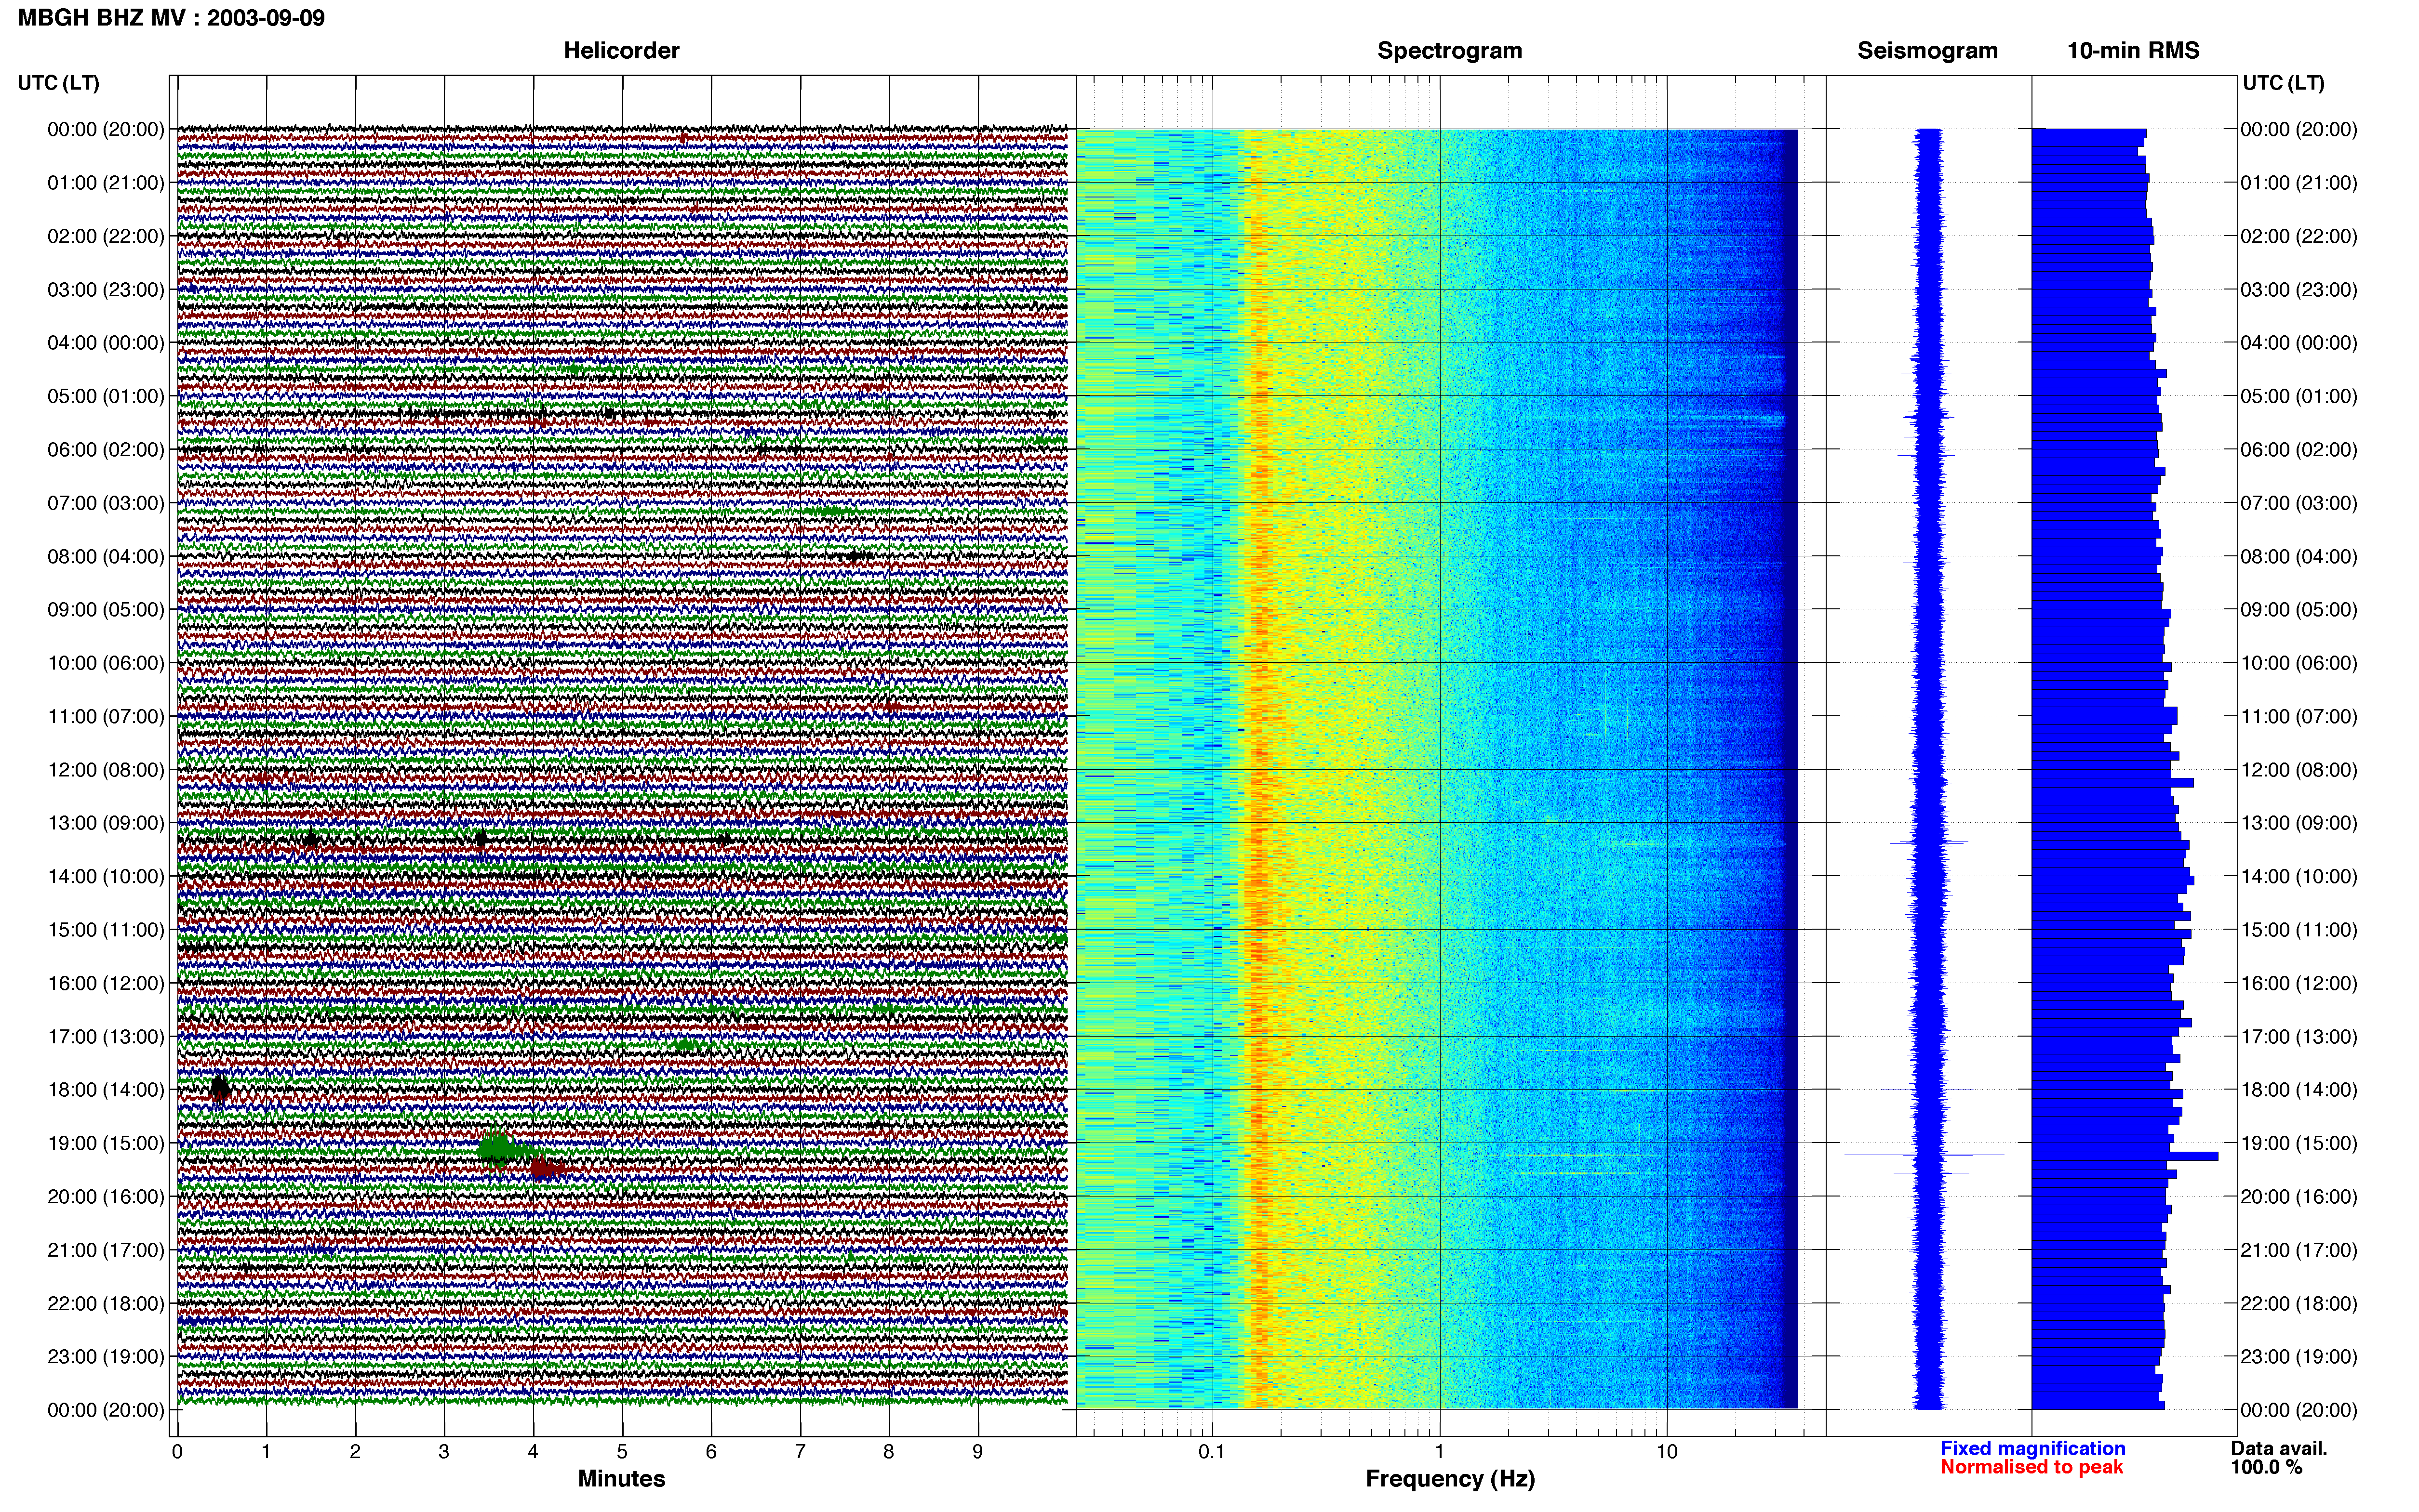Click left-axis time label "19:00 (15:00)"
Viewport: 2419px width, 1512px height.
[106, 1143]
